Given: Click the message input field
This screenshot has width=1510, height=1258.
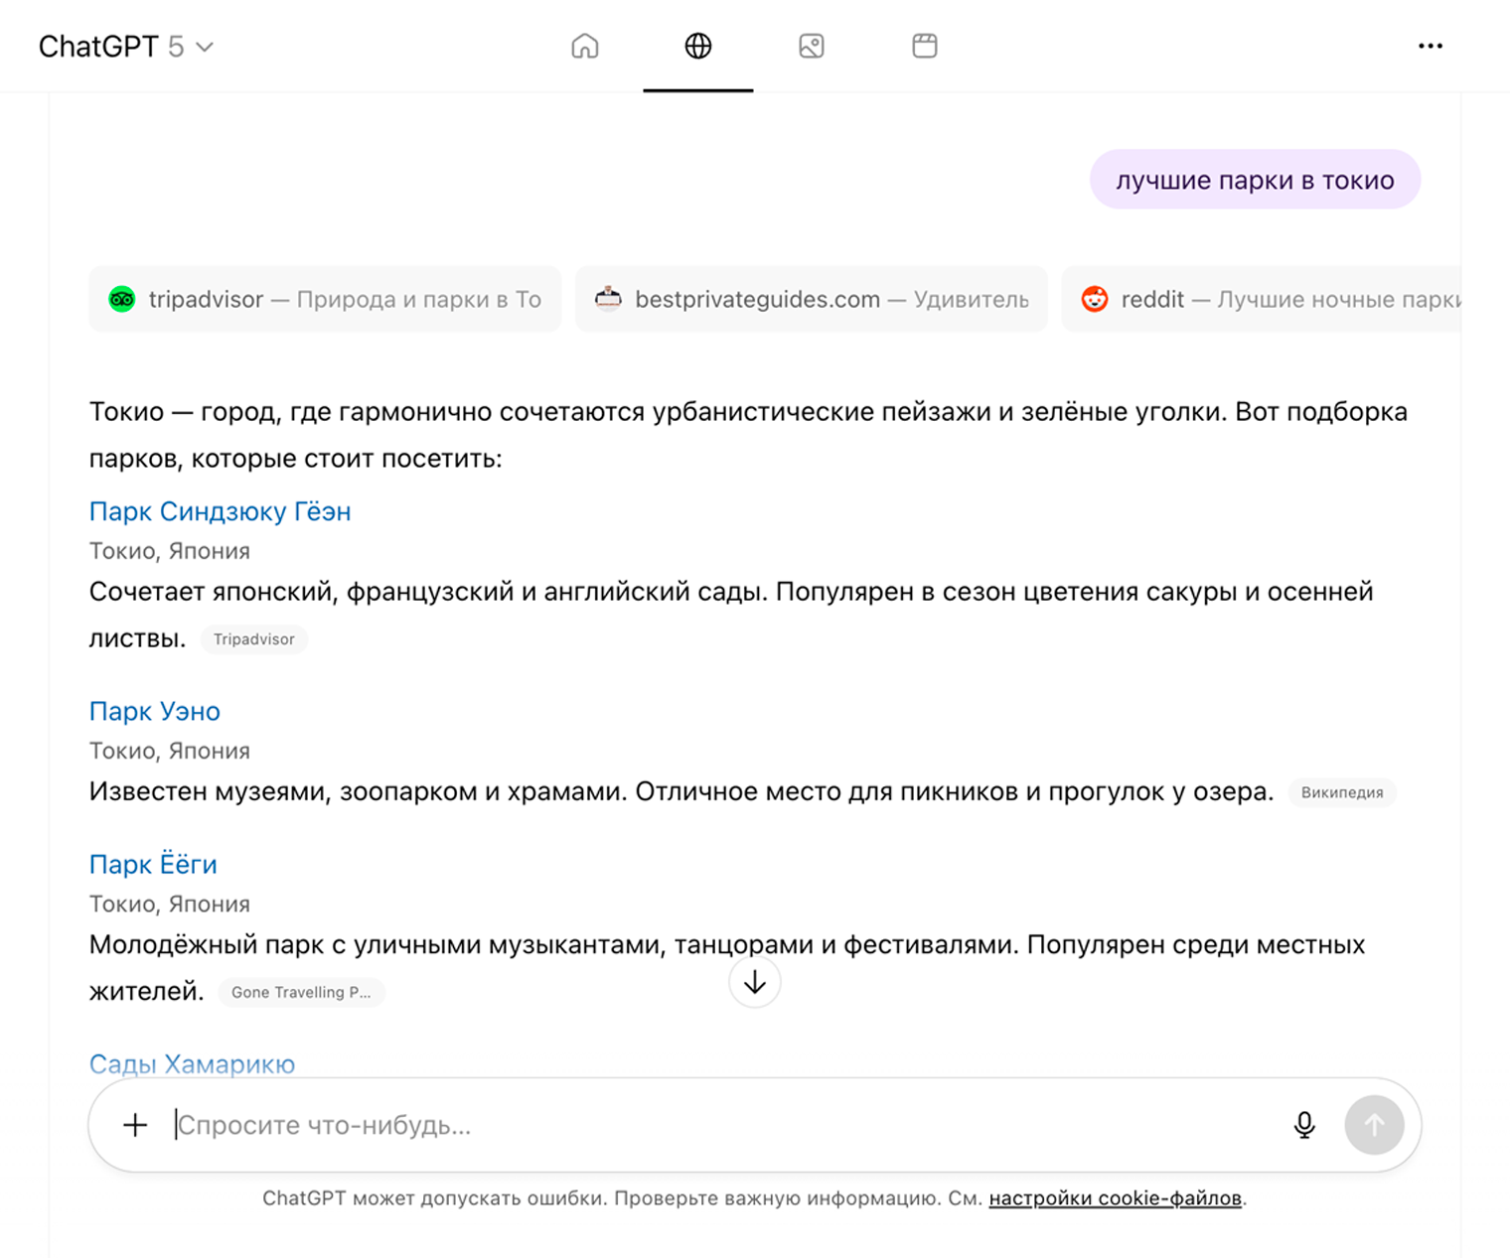Looking at the screenshot, I should point(596,1125).
